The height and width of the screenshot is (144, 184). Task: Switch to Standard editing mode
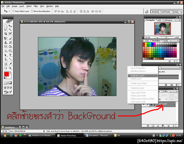[6, 83]
